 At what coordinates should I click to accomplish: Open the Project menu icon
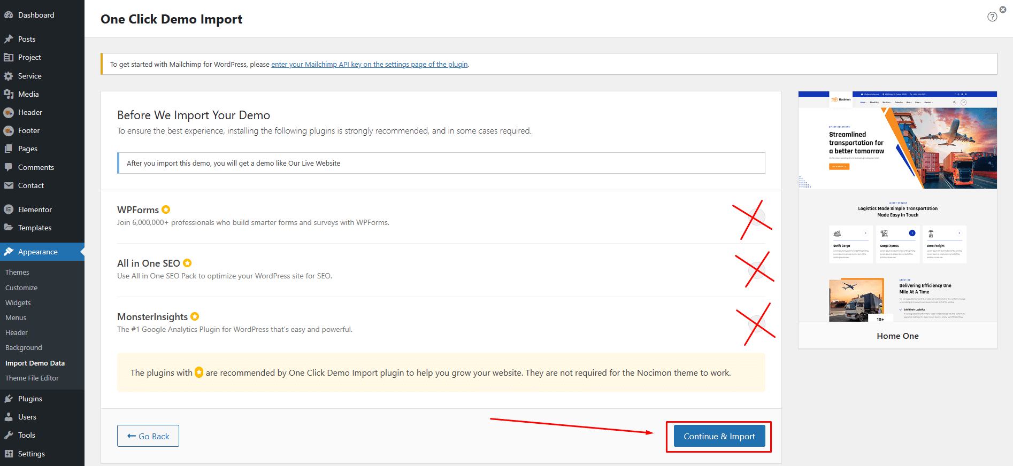click(x=9, y=57)
